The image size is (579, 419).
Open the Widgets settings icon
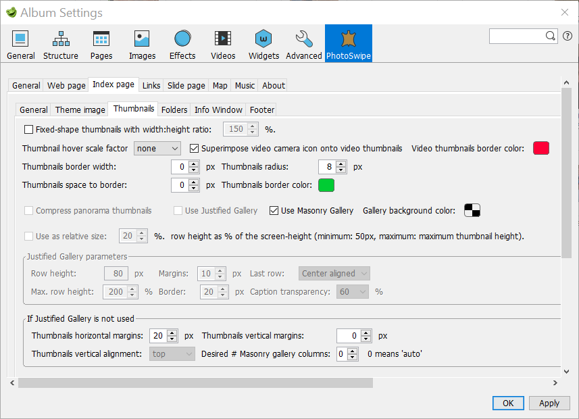pos(263,44)
